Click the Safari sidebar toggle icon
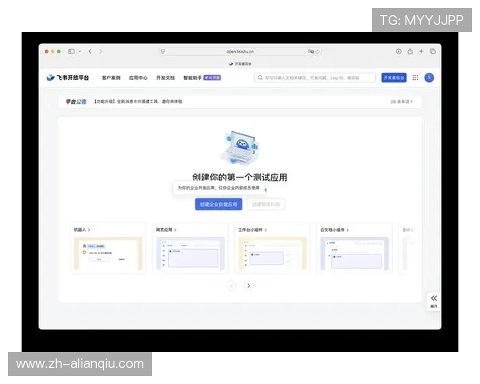 click(x=71, y=51)
